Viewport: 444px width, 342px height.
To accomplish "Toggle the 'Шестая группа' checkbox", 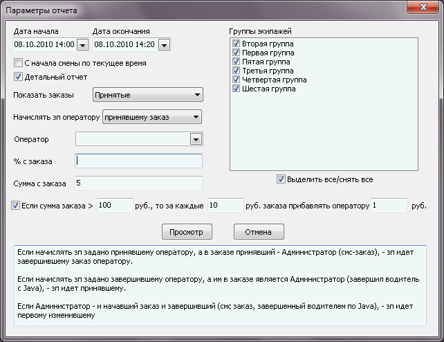I will [x=236, y=89].
